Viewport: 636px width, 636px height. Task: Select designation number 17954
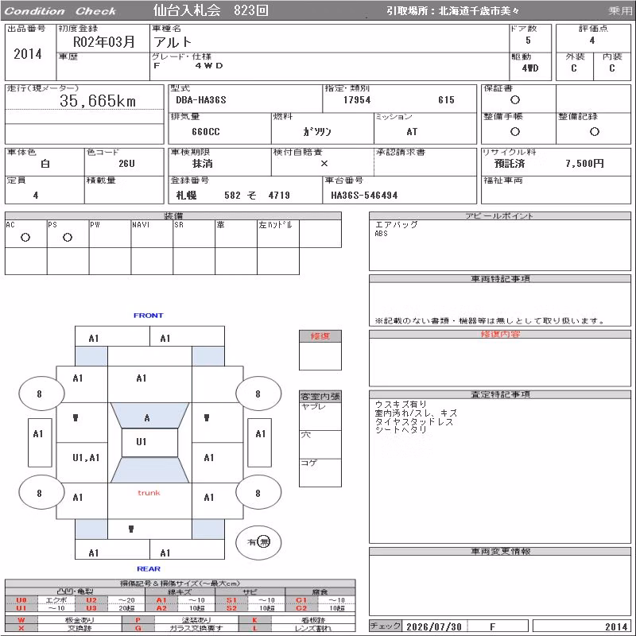tap(357, 100)
